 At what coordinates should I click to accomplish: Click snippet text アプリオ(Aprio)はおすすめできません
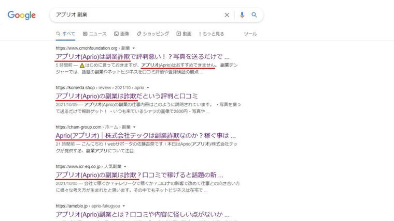[178, 66]
